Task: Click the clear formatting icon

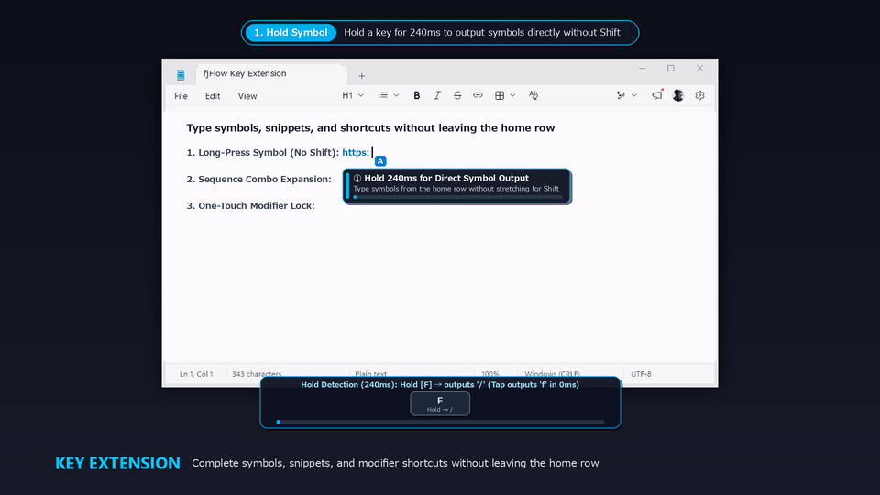Action: tap(533, 95)
